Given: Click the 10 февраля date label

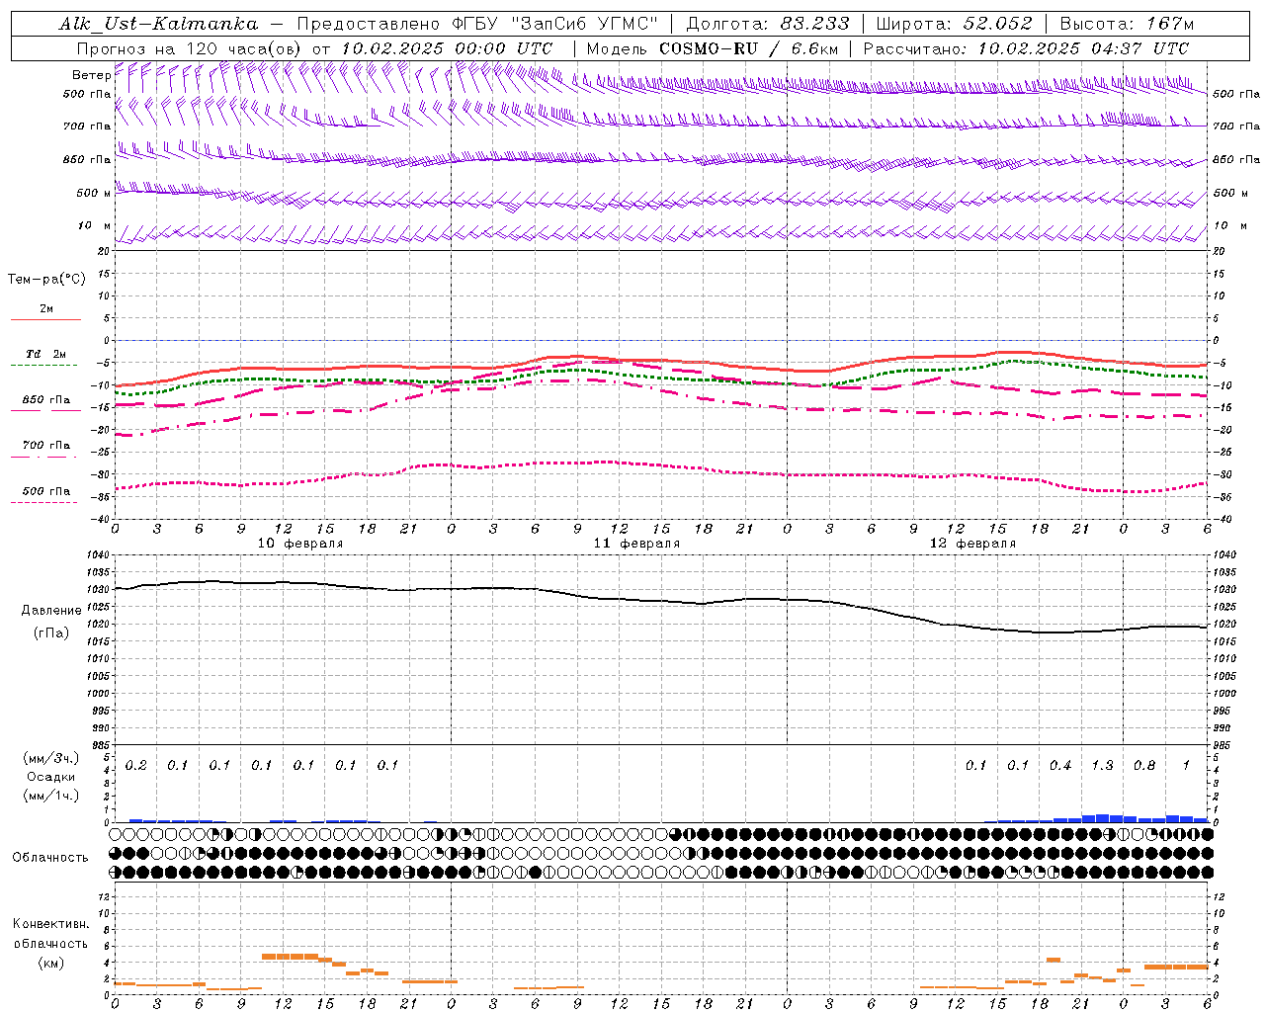Looking at the screenshot, I should [x=300, y=544].
